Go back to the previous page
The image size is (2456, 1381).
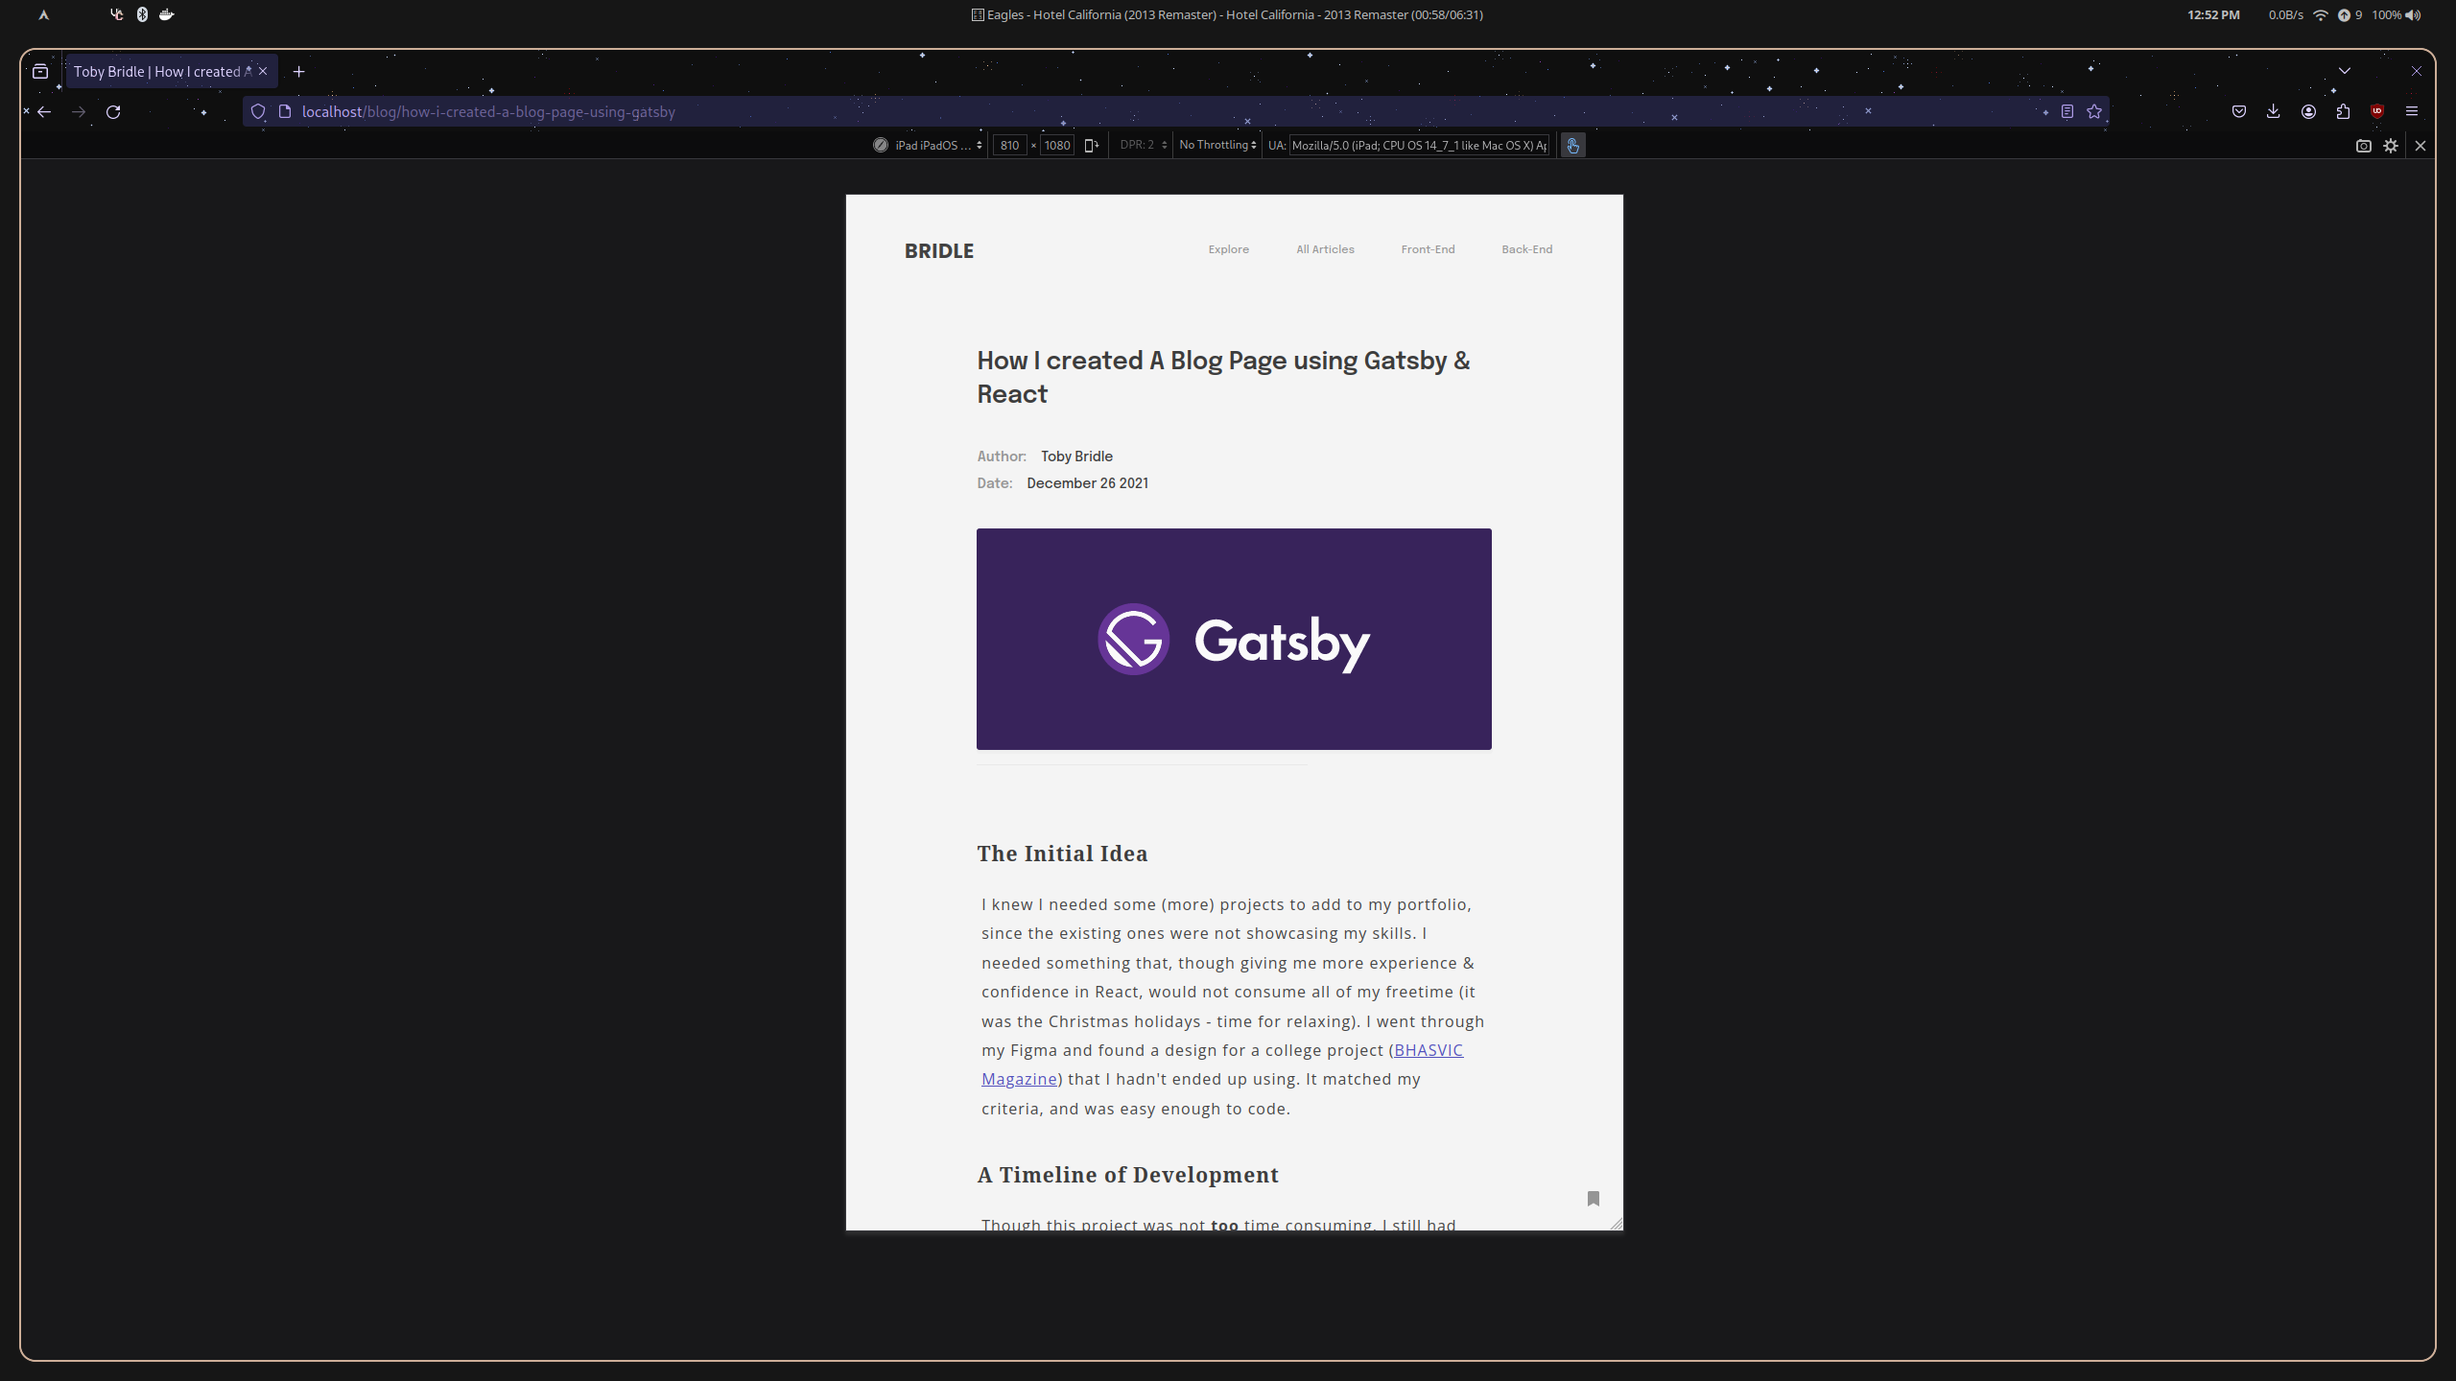coord(44,112)
